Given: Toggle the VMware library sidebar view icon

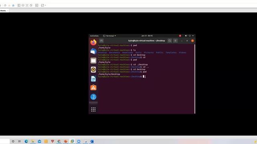Looking at the screenshot, I should tap(19, 5).
